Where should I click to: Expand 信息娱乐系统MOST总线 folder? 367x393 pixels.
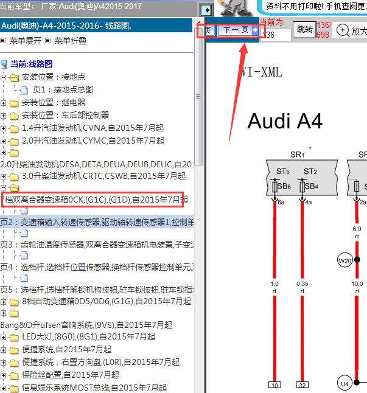pos(4,389)
